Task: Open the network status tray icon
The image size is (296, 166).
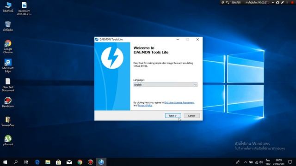Action: (x=256, y=162)
